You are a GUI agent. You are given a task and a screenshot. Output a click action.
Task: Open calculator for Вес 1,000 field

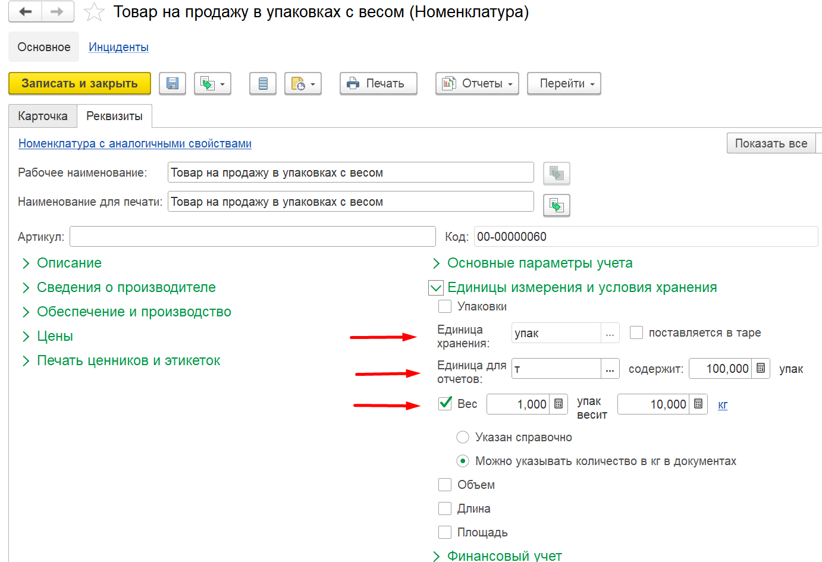tap(559, 404)
